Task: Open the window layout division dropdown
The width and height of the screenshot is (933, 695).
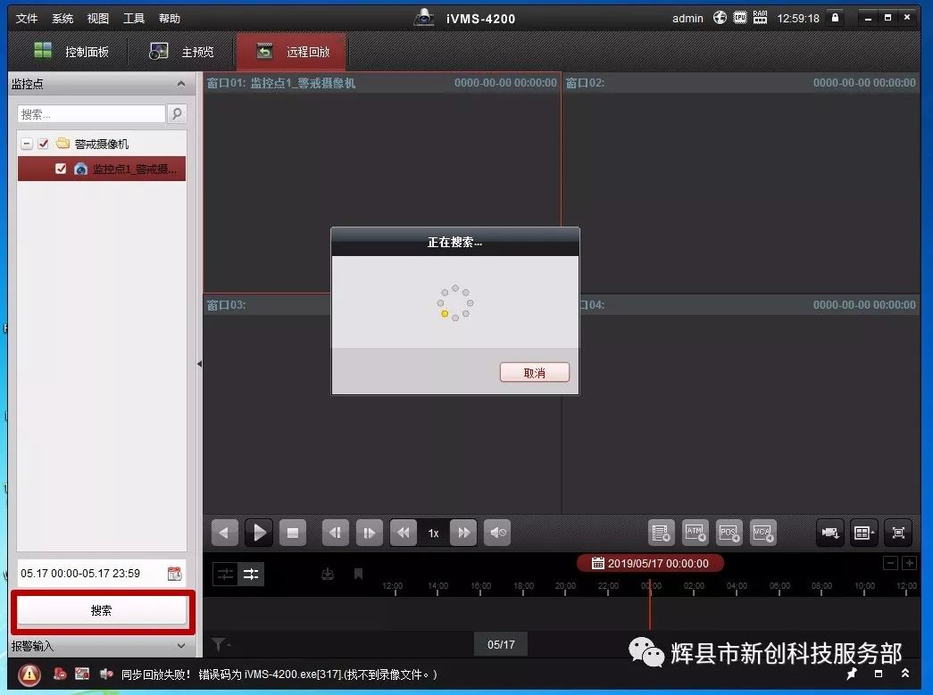Action: click(x=864, y=533)
